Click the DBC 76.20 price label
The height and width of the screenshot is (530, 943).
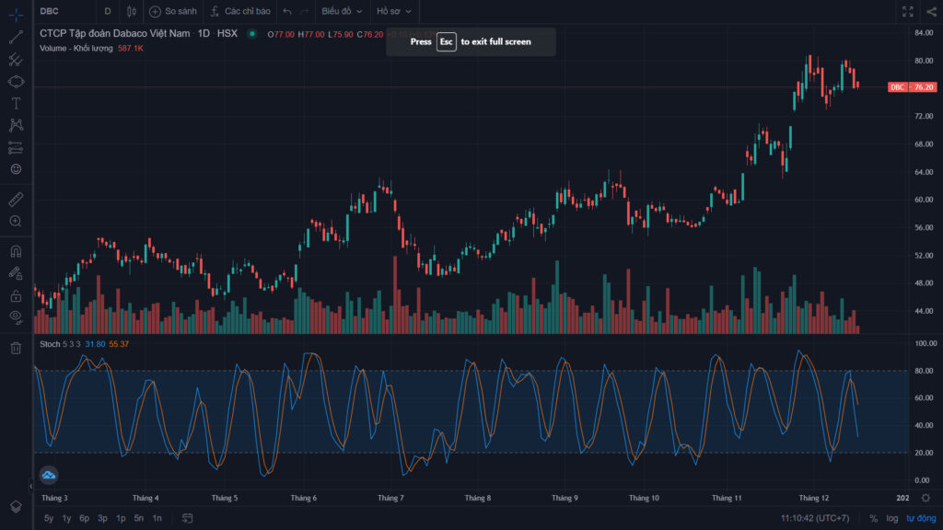(x=912, y=87)
